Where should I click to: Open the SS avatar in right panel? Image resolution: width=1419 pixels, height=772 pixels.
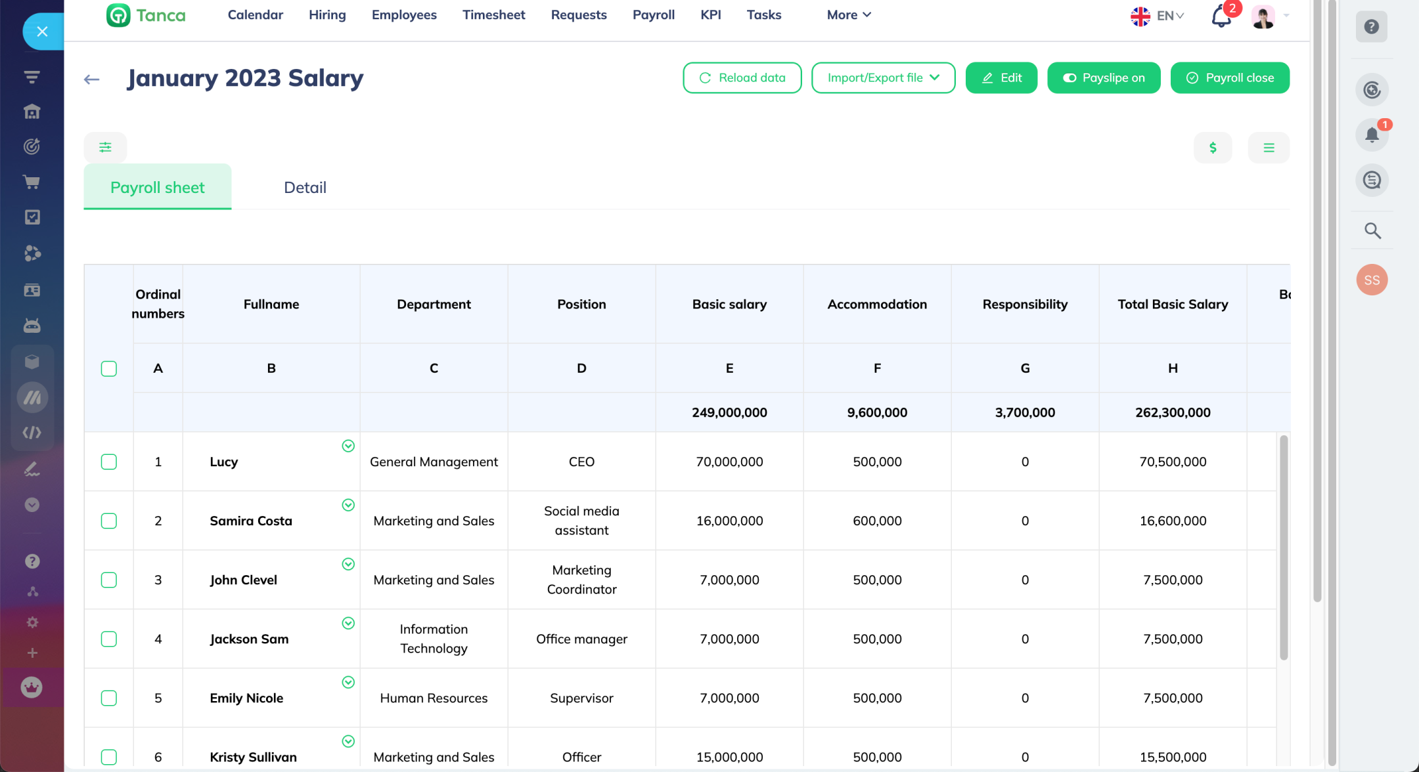point(1372,280)
